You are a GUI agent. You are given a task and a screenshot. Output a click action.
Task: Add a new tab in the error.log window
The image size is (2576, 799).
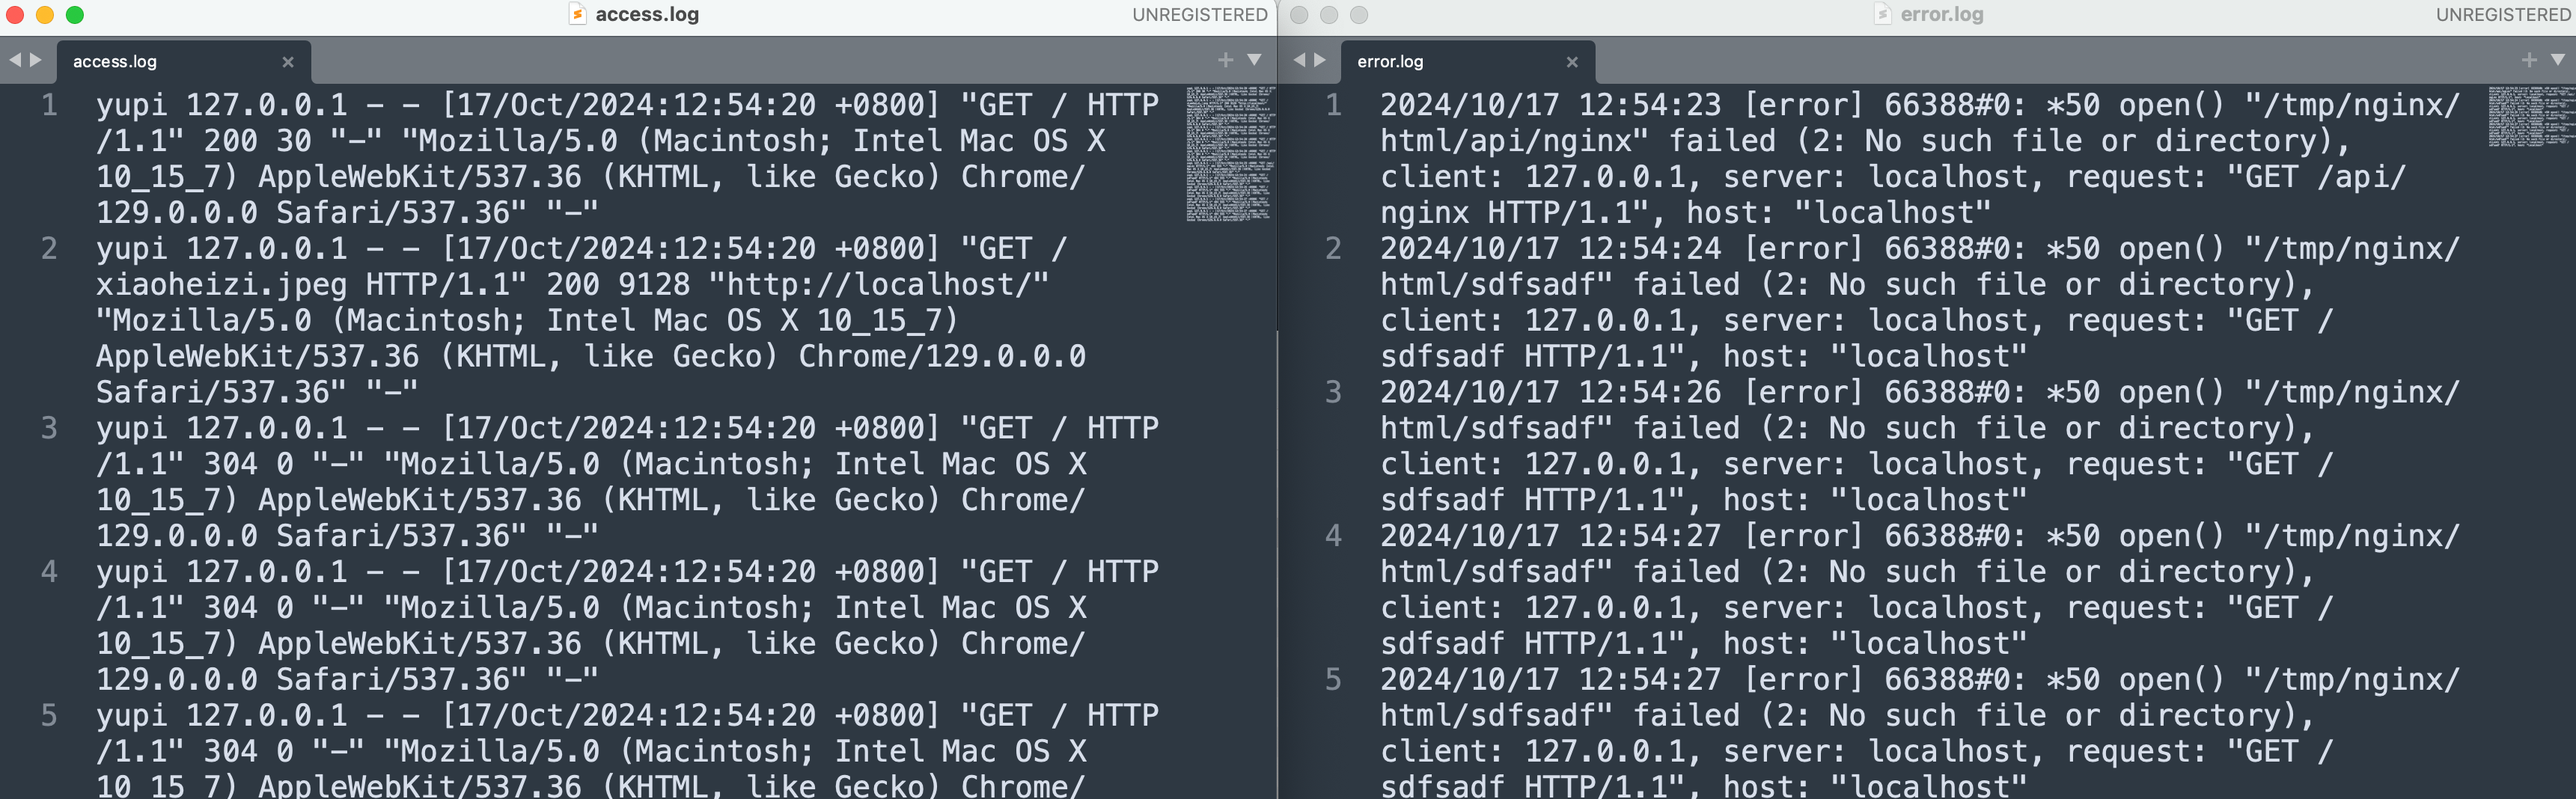click(x=2529, y=60)
